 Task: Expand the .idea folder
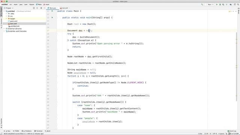pyautogui.click(x=6, y=13)
